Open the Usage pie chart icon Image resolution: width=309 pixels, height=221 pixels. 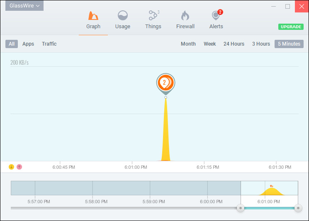coord(122,16)
